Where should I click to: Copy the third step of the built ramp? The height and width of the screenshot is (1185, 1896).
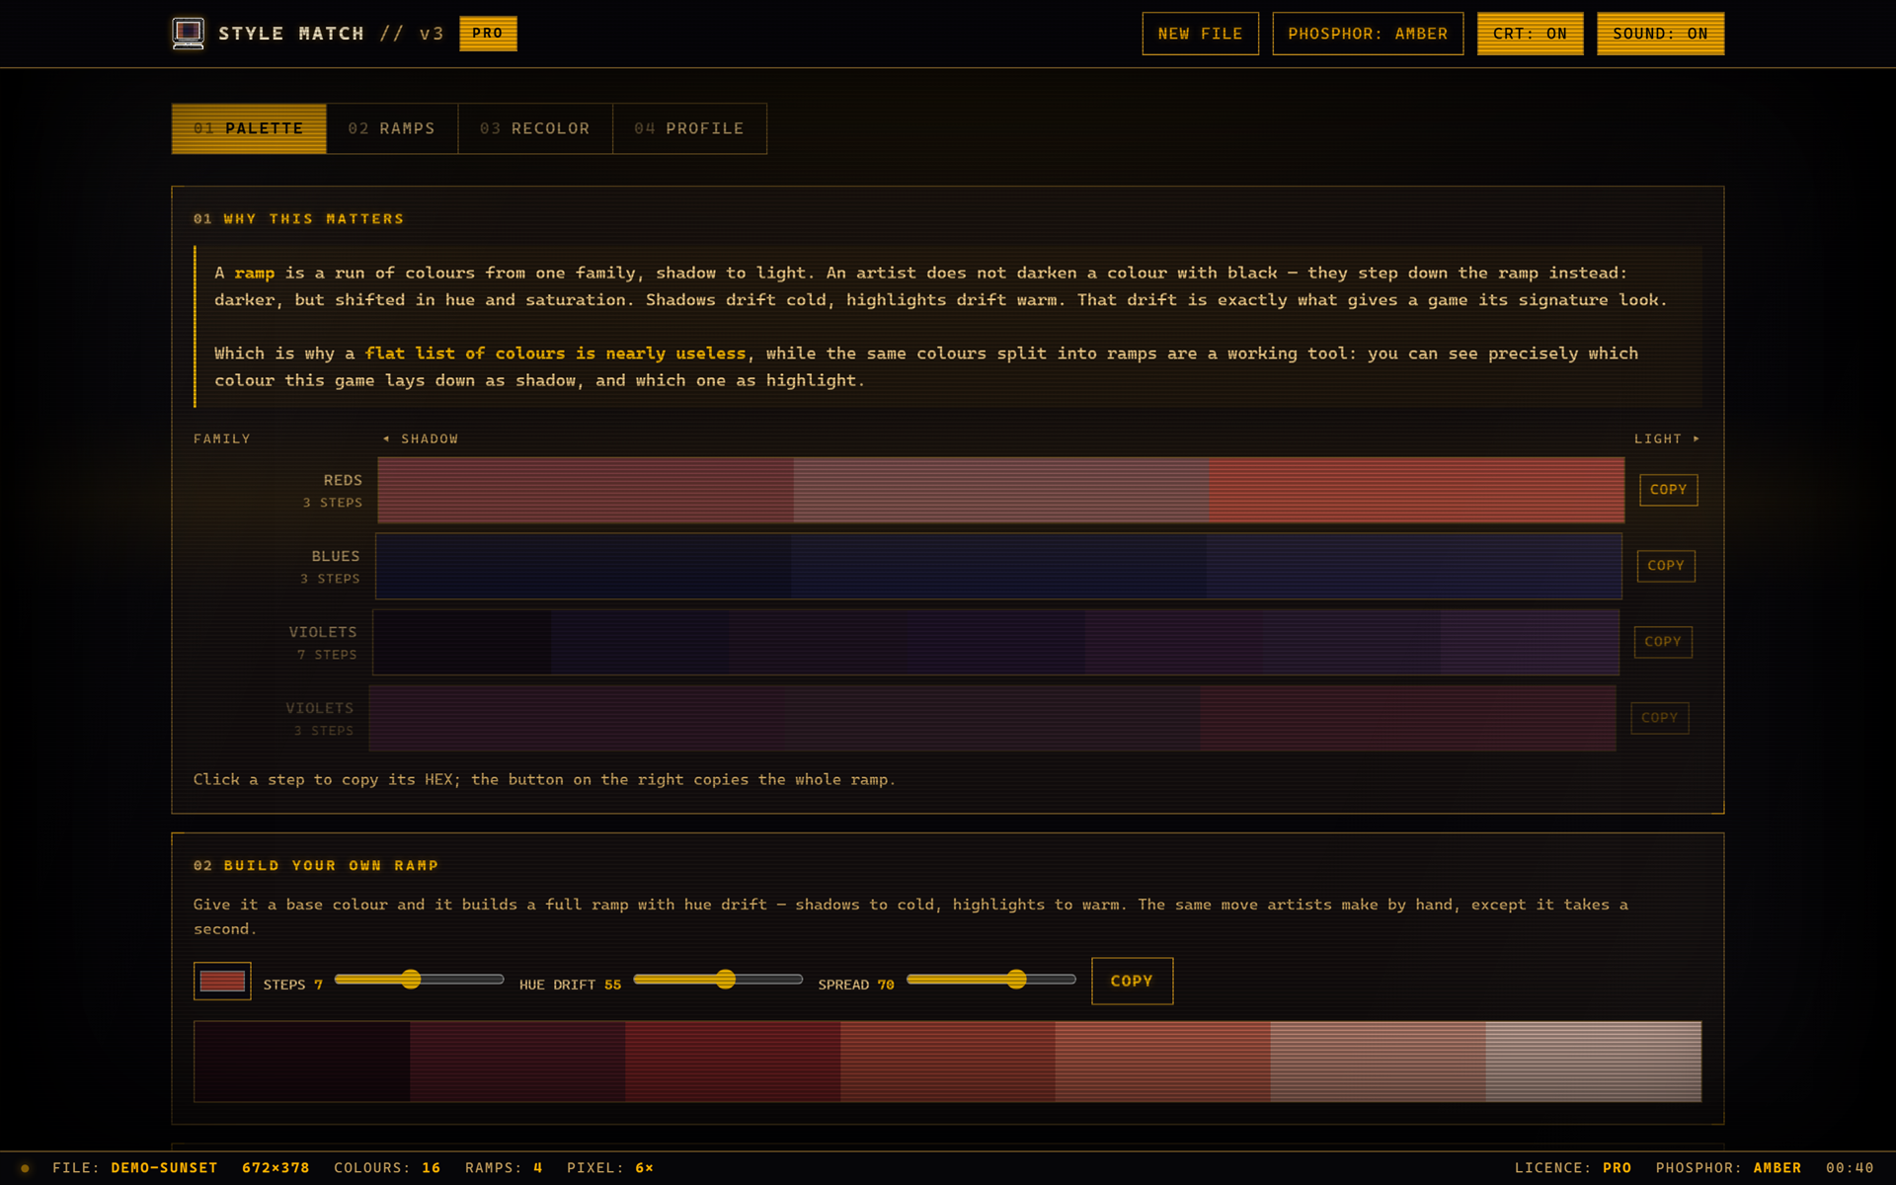point(733,1062)
